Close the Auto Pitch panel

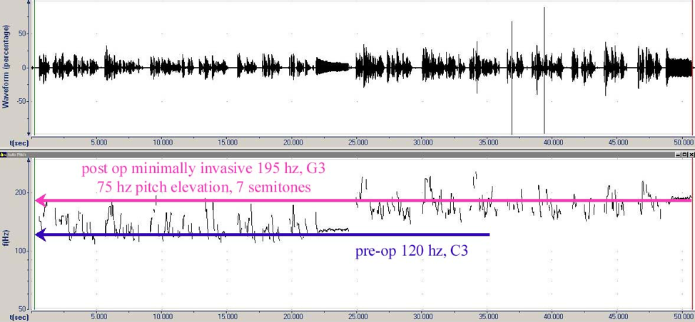coord(691,154)
